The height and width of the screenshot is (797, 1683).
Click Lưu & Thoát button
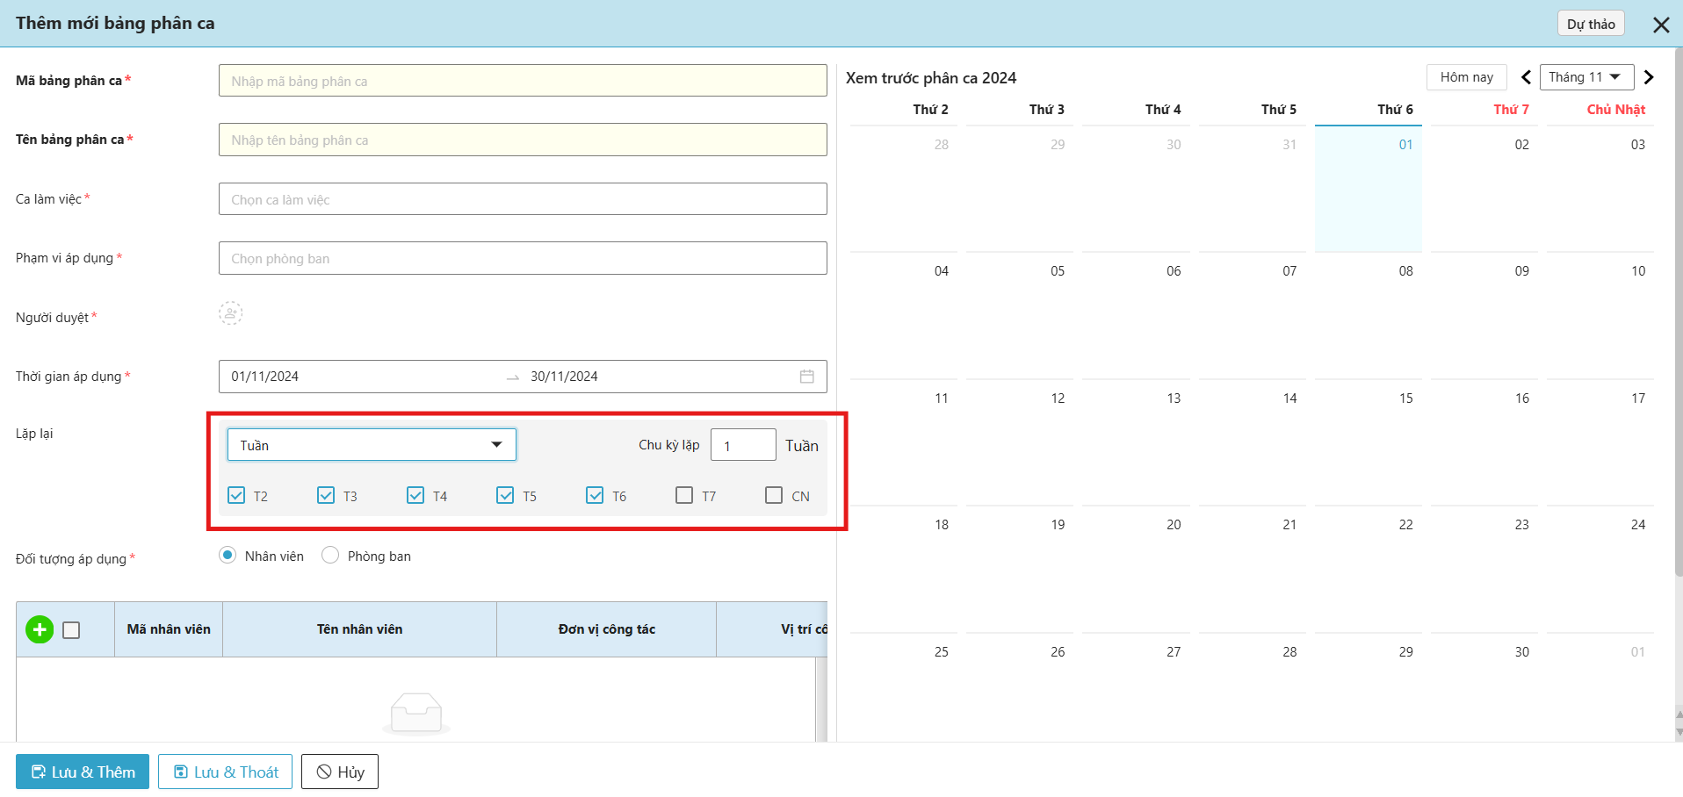pyautogui.click(x=225, y=772)
